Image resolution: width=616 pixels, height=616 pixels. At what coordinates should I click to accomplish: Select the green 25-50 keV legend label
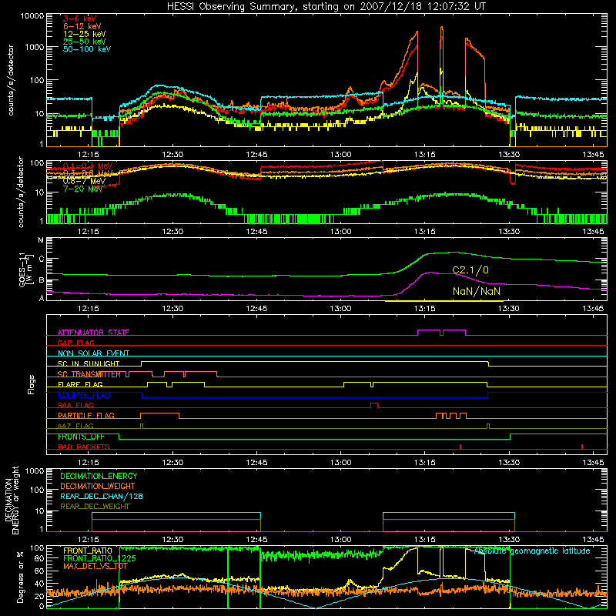tap(84, 42)
